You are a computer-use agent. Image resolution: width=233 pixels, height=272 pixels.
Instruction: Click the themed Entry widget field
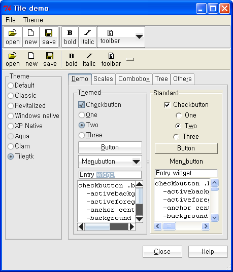[110, 175]
